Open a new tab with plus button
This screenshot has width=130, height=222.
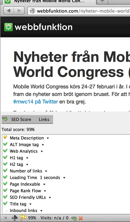(x=102, y=1)
